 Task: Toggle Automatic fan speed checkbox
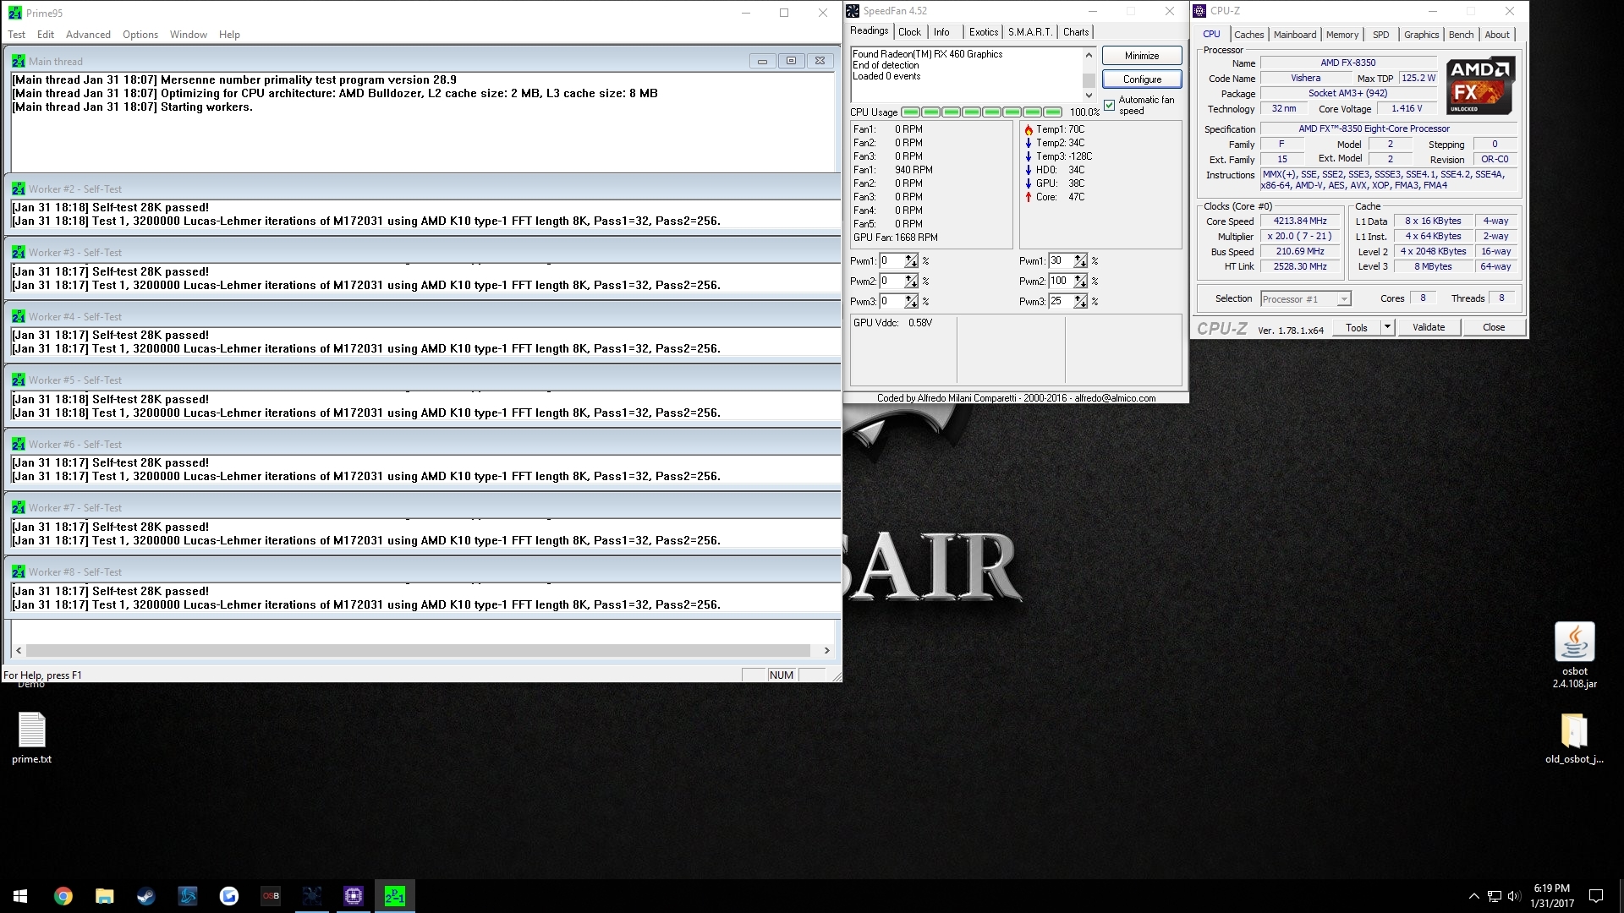coord(1110,105)
